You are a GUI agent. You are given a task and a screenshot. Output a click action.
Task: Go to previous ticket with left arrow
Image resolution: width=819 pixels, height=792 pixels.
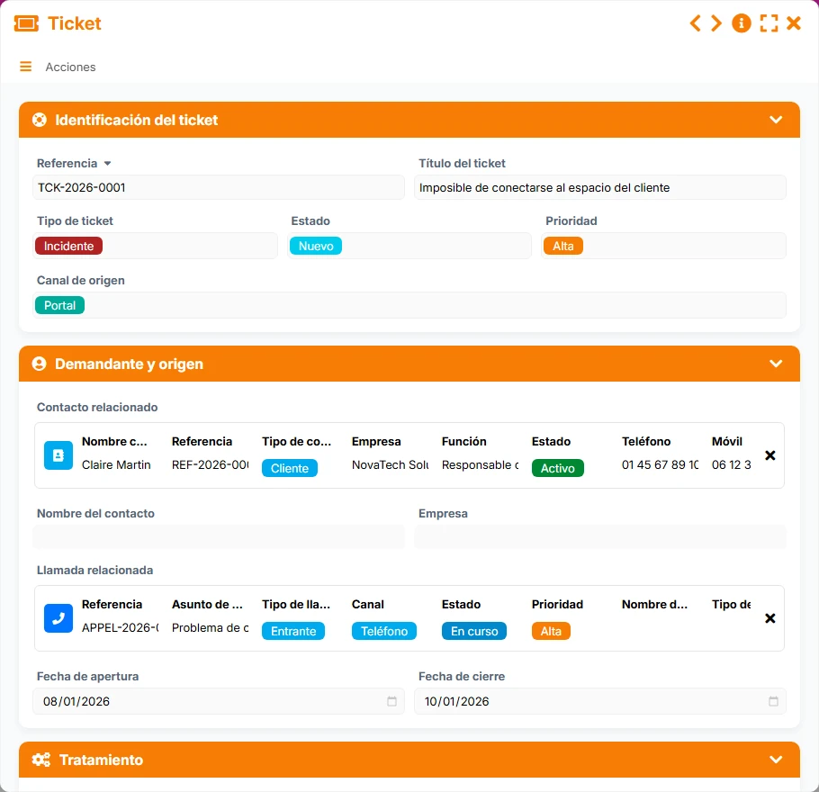695,23
